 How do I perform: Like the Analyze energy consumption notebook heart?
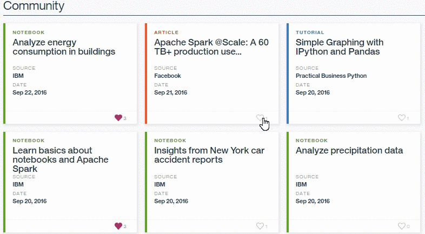(118, 118)
